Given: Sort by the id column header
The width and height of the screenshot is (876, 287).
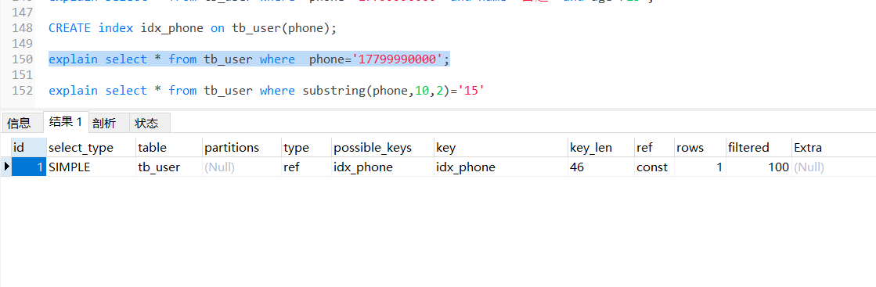Looking at the screenshot, I should (28, 147).
